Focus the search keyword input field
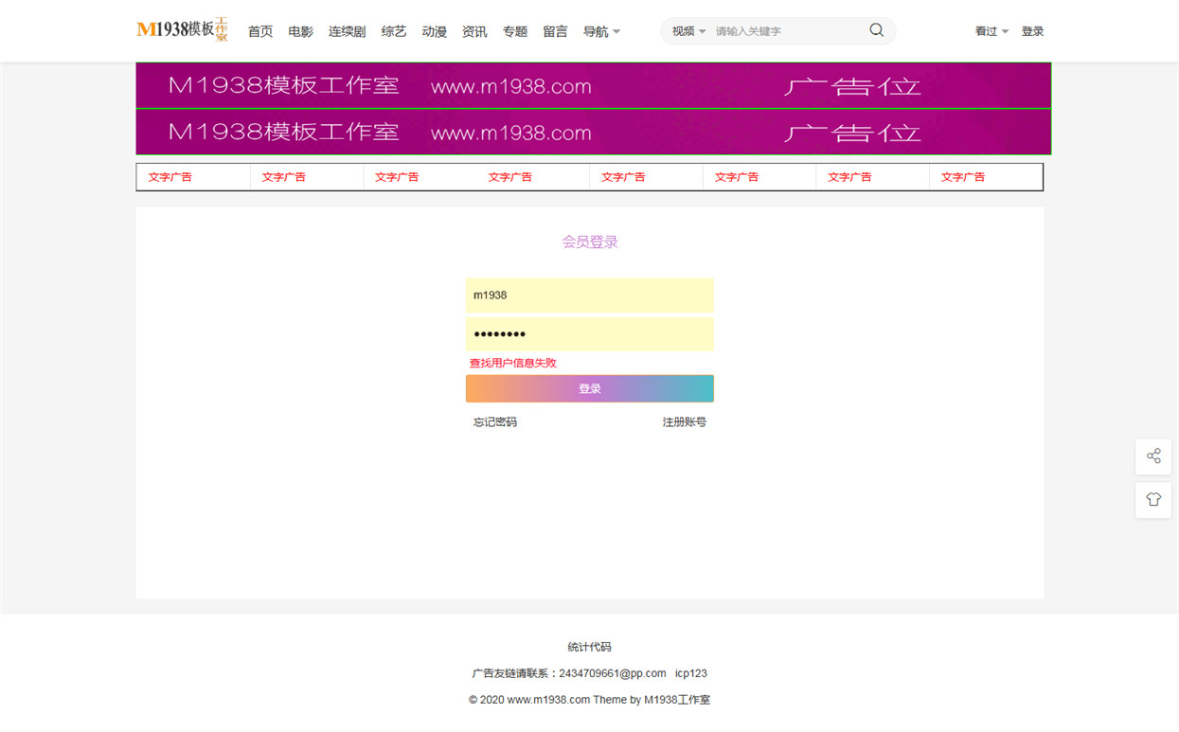This screenshot has width=1179, height=732. 788,31
